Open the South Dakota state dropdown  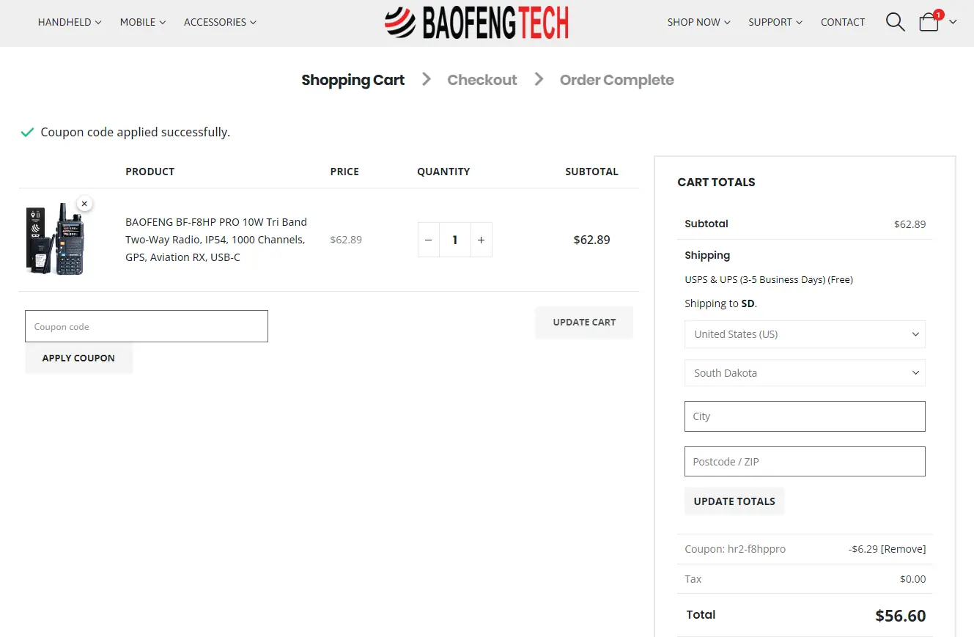pos(805,373)
